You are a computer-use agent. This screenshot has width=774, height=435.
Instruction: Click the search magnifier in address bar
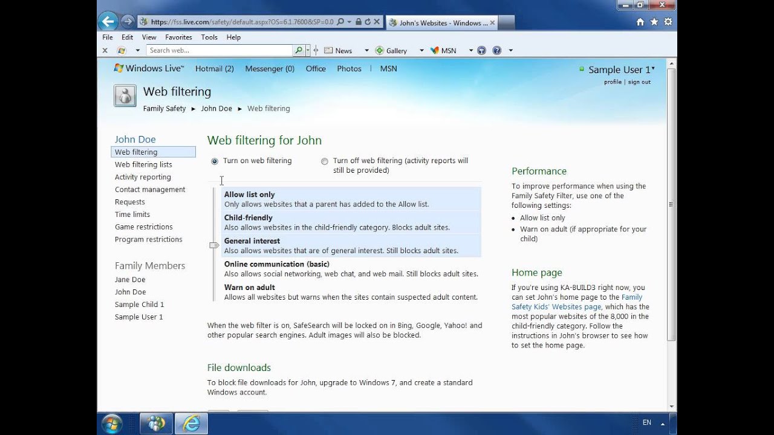340,22
